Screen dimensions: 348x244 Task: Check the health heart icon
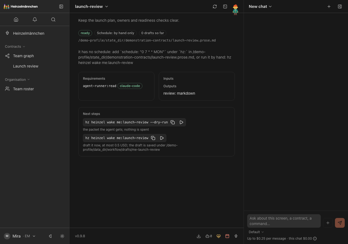tap(219, 236)
